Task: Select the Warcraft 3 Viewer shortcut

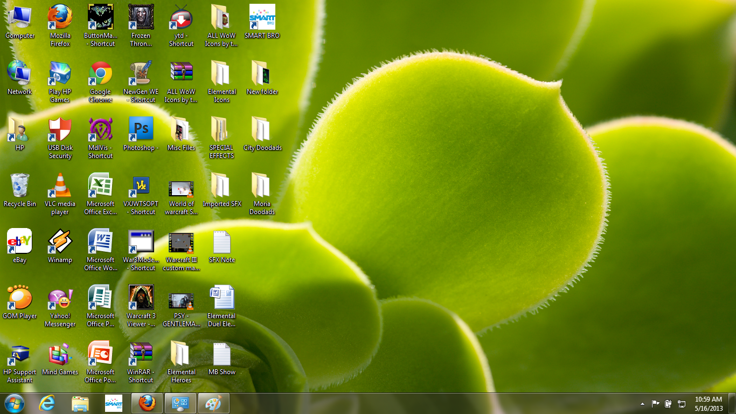Action: point(141,306)
